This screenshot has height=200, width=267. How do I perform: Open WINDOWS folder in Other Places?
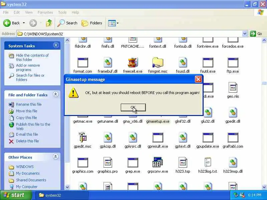coord(25,167)
